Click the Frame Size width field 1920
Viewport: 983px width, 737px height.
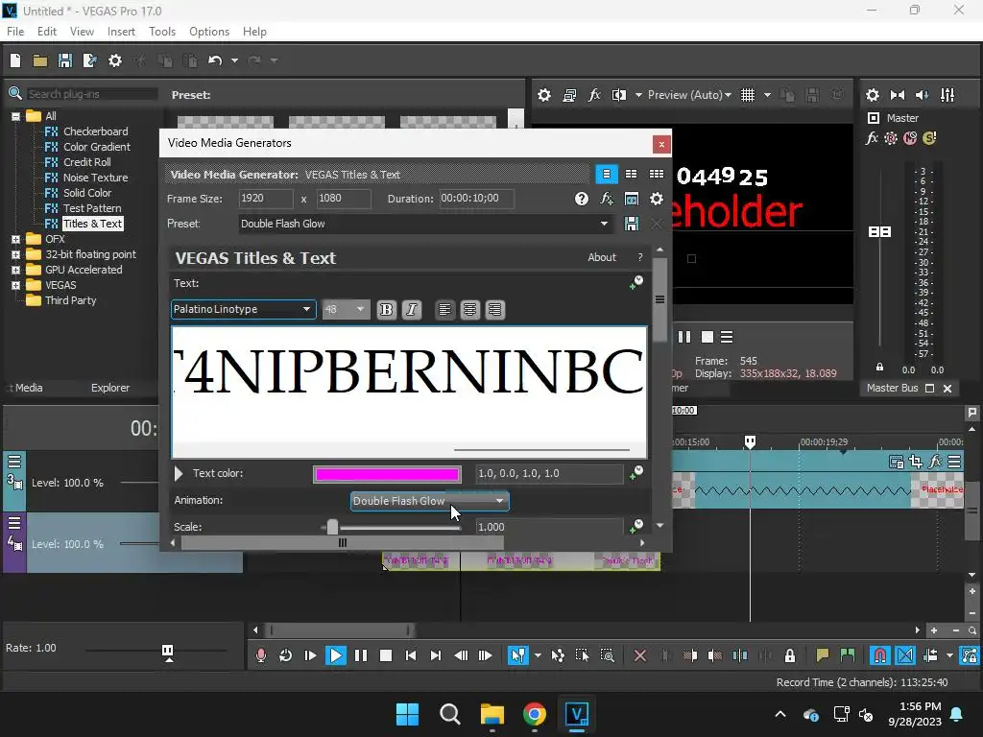coord(266,199)
